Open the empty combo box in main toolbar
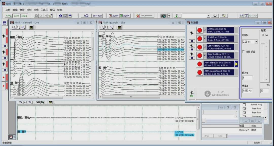The height and width of the screenshot is (146, 274). (208, 16)
